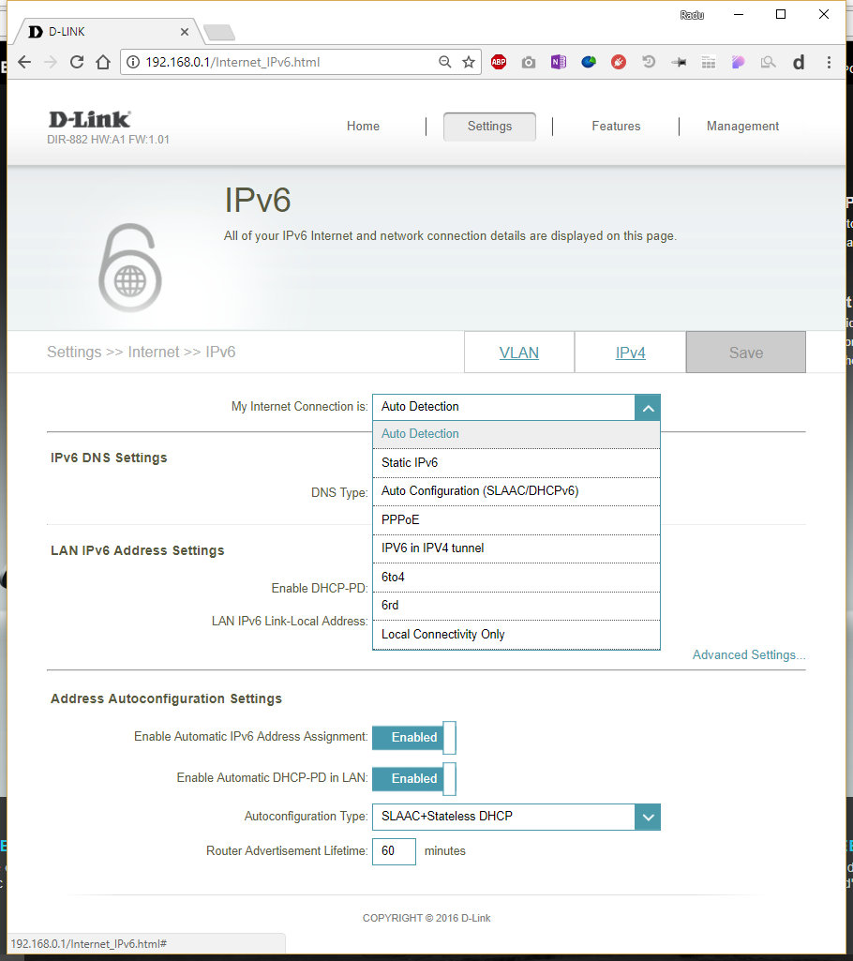Click the blue-green globe extension icon
Screen dimensions: 853x961
point(589,62)
